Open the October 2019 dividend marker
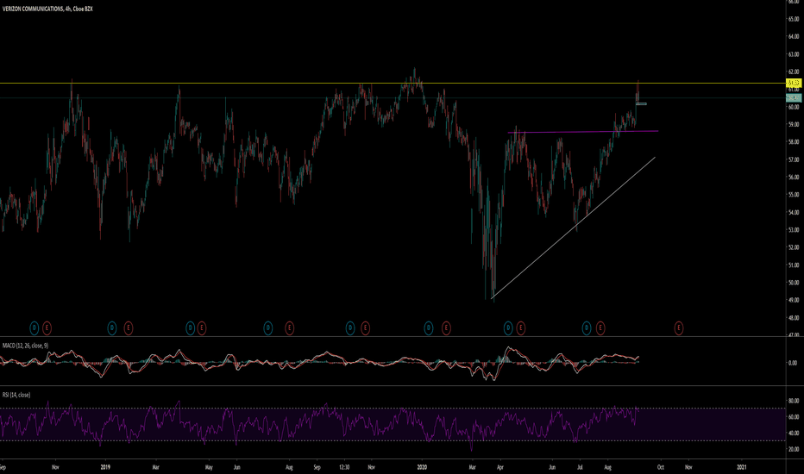This screenshot has width=804, height=474. point(350,328)
